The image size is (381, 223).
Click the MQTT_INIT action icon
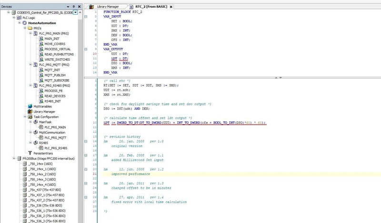point(41,70)
